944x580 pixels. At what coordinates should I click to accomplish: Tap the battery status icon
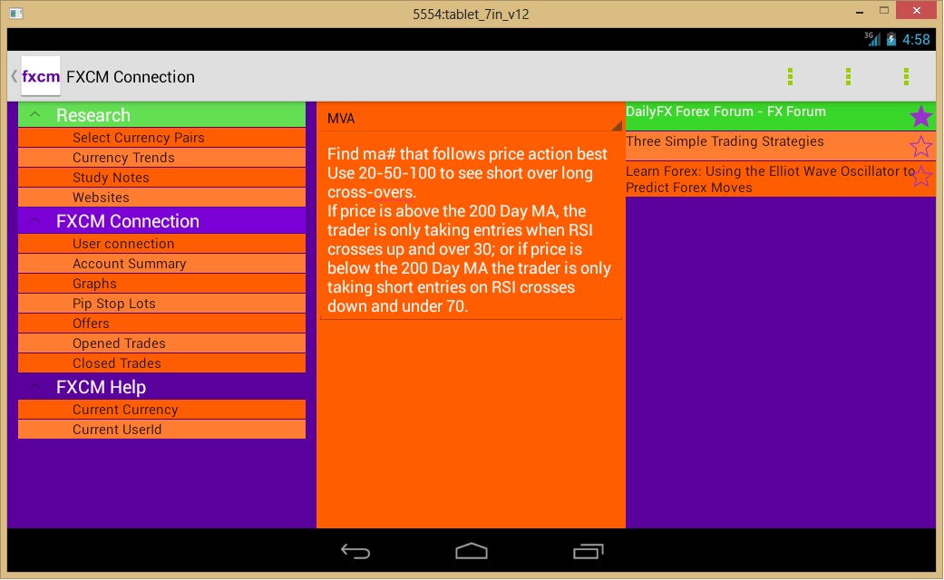891,39
